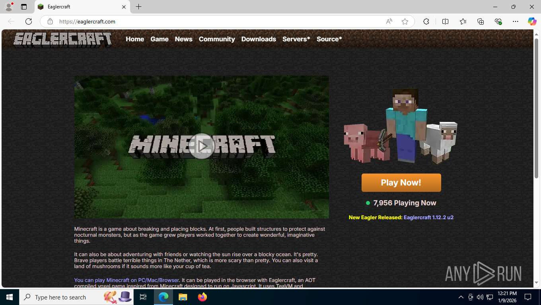This screenshot has width=541, height=305.
Task: Toggle Split screen icon
Action: (445, 21)
